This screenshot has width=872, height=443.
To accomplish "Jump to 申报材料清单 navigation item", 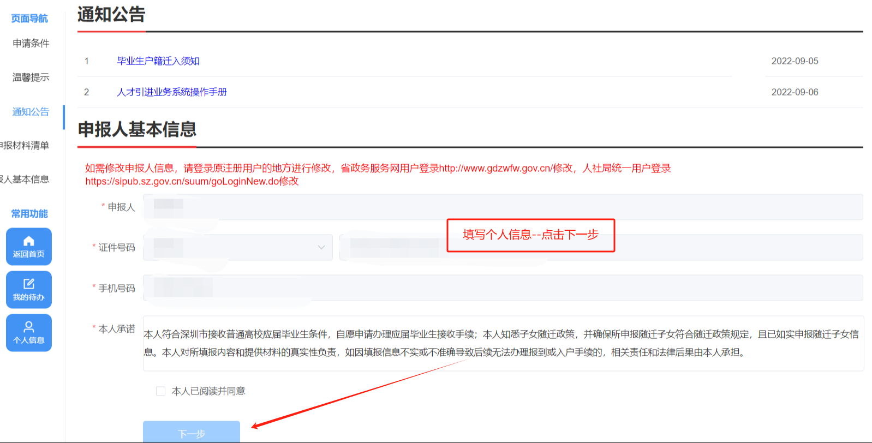I will pos(25,146).
